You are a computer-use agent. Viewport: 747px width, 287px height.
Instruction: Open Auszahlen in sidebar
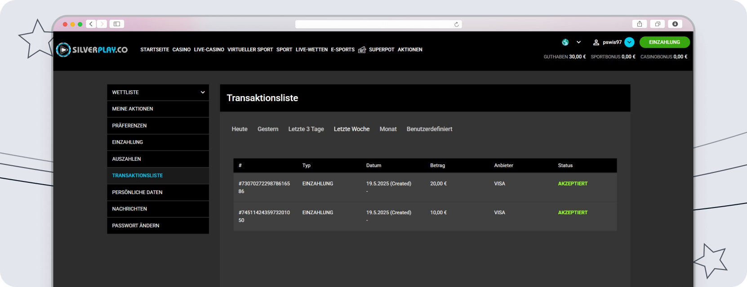coord(158,159)
